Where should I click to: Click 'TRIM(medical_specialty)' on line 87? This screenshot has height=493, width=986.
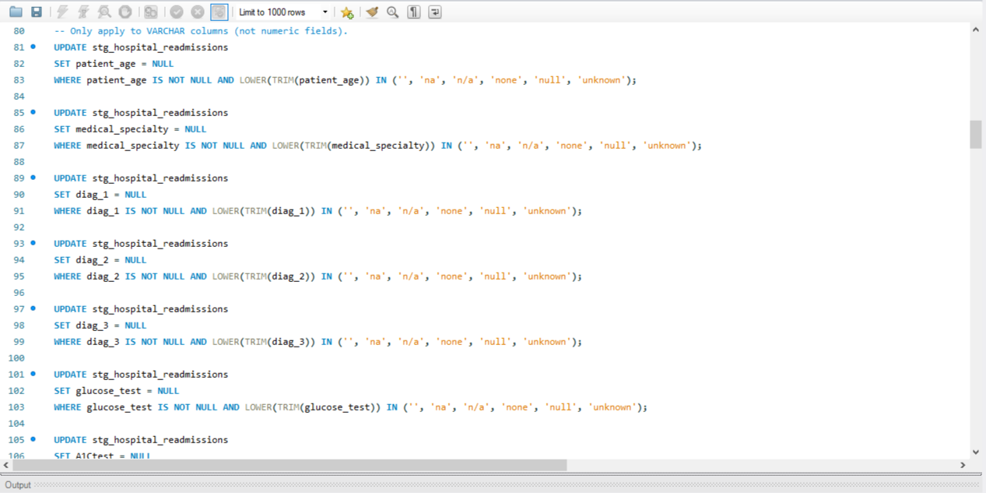point(367,146)
